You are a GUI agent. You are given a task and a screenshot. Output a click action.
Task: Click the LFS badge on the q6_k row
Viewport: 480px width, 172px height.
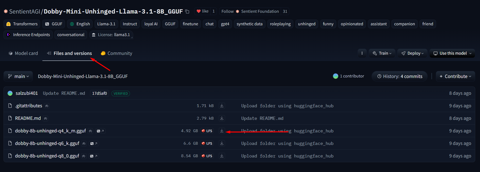[207, 143]
